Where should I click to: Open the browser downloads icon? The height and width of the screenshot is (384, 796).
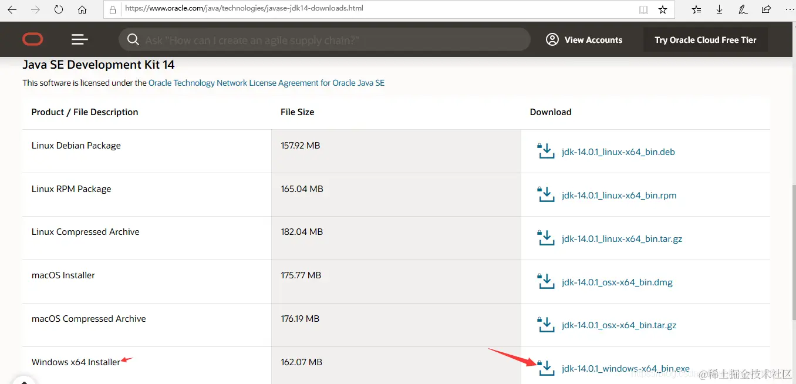pos(720,9)
